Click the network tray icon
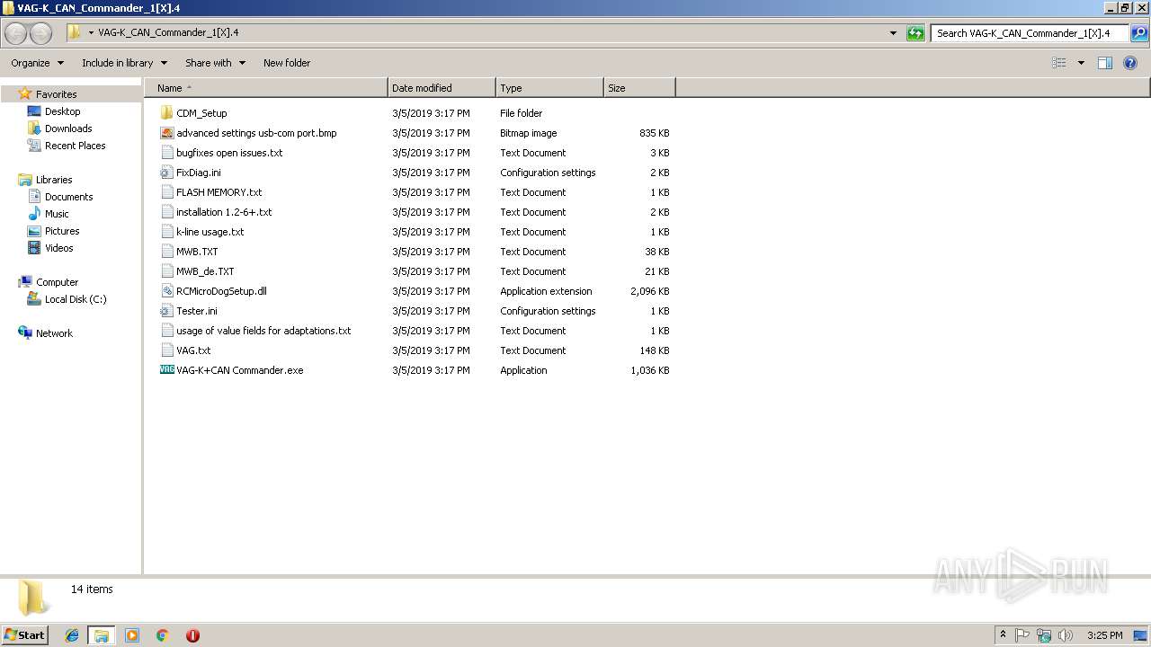 pos(1044,635)
